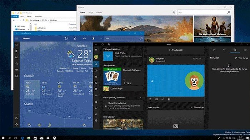Open the Trending arrow icon in Xbox sidebar
Viewport: 250px width, 140px height.
(96, 96)
